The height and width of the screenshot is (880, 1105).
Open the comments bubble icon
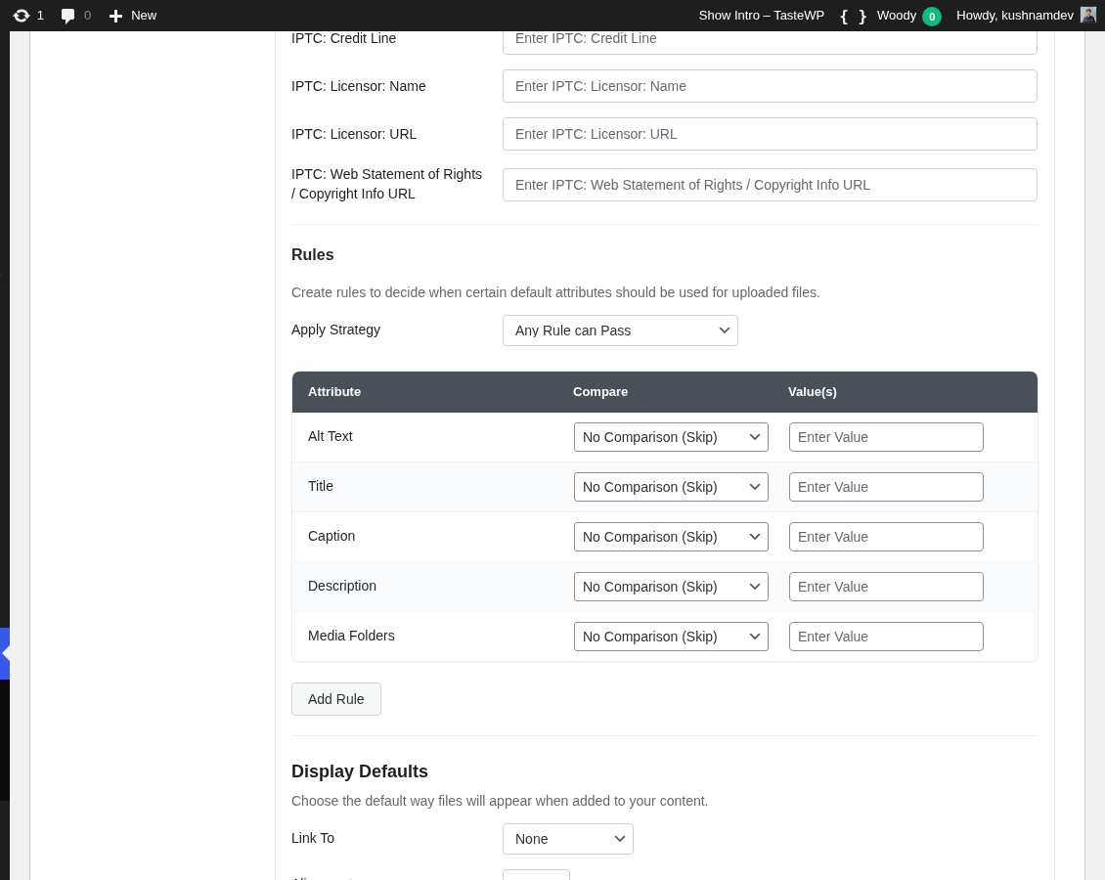[x=67, y=16]
